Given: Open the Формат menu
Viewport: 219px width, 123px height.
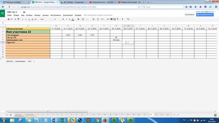Looking at the screenshot, I should pyautogui.click(x=37, y=15).
